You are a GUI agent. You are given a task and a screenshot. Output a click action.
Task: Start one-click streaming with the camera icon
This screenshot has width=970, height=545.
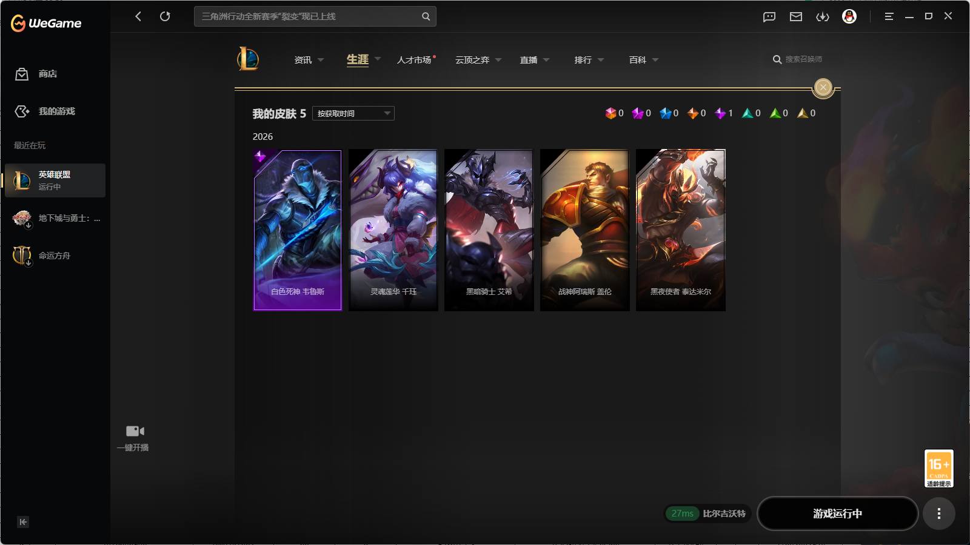[x=135, y=431]
